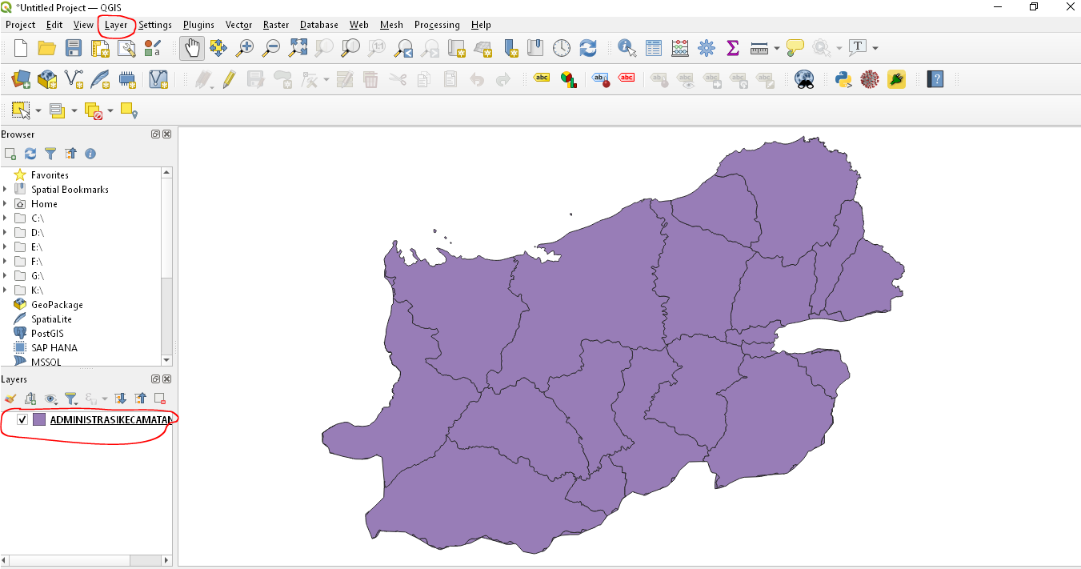The width and height of the screenshot is (1081, 569).
Task: Open the Python console
Action: [x=843, y=79]
